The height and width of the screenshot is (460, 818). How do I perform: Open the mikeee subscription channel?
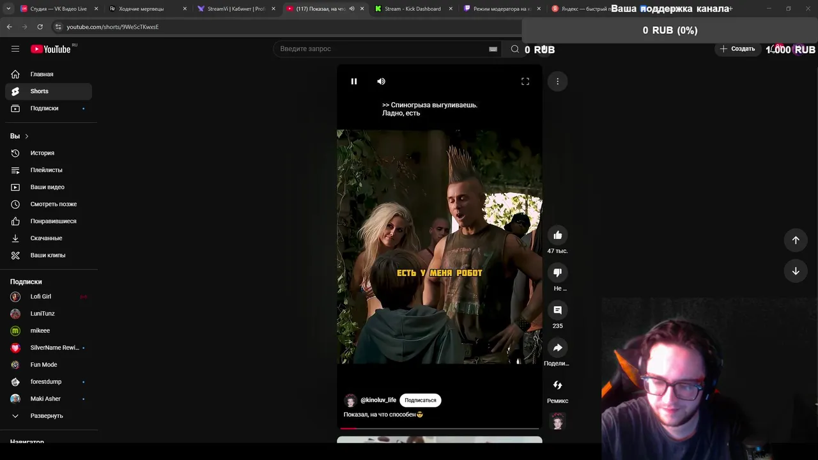(49, 330)
